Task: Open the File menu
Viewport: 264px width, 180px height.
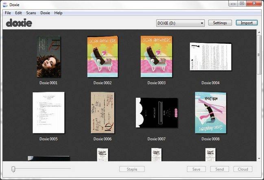Action: click(8, 13)
